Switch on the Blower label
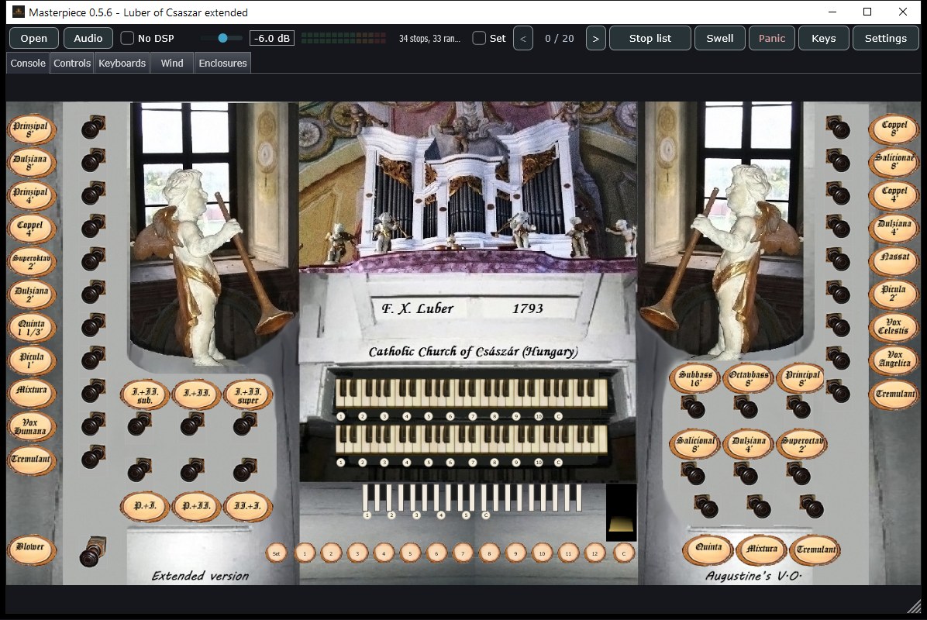927x620 pixels. pos(31,549)
